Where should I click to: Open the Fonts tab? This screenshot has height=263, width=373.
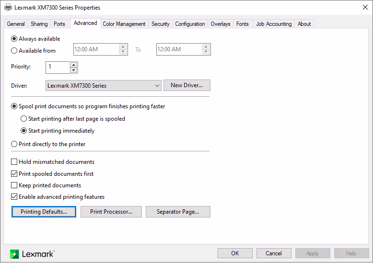click(x=243, y=24)
